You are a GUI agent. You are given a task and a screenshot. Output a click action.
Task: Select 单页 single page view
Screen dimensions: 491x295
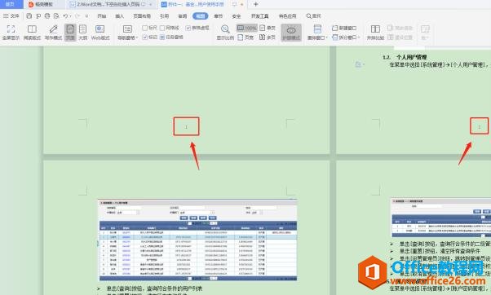tap(268, 28)
